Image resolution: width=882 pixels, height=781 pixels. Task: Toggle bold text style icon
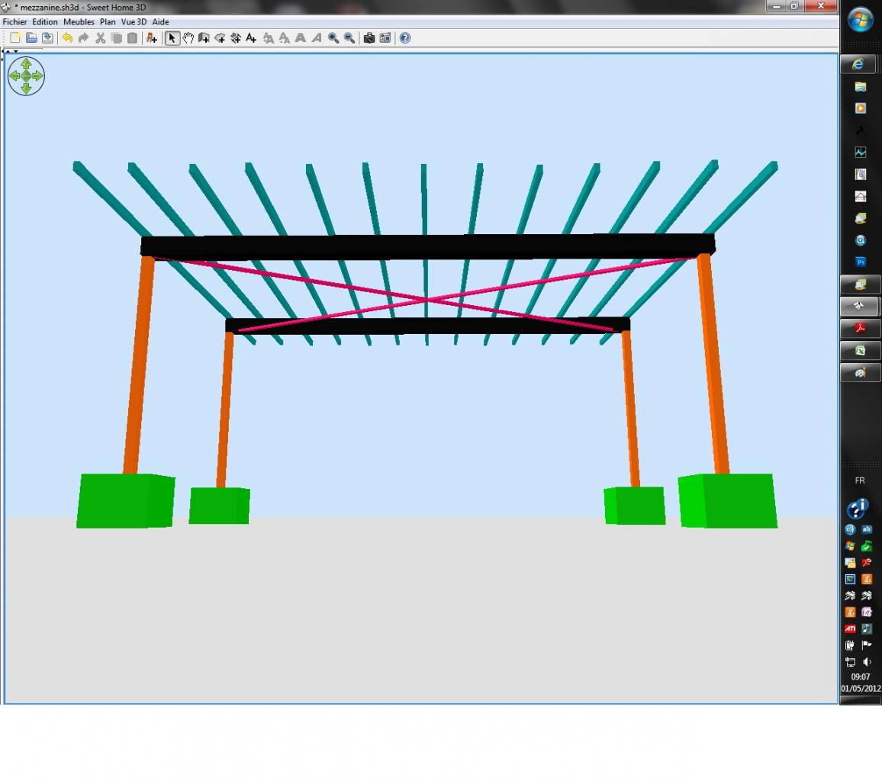tap(301, 38)
